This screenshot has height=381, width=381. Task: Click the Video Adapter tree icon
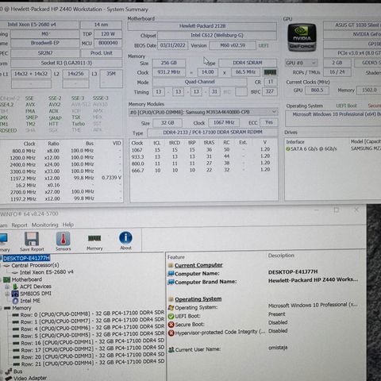tap(9, 379)
